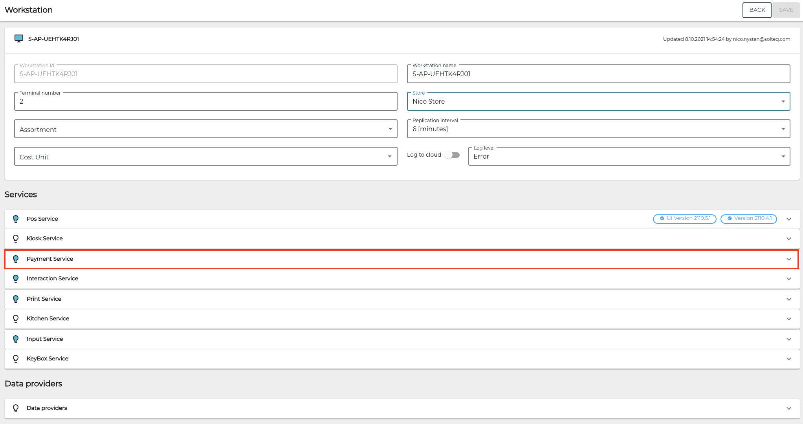Click the Terminal number input field

pyautogui.click(x=205, y=101)
